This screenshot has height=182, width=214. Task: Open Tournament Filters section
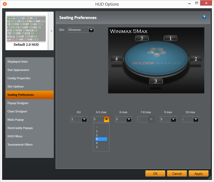29,145
